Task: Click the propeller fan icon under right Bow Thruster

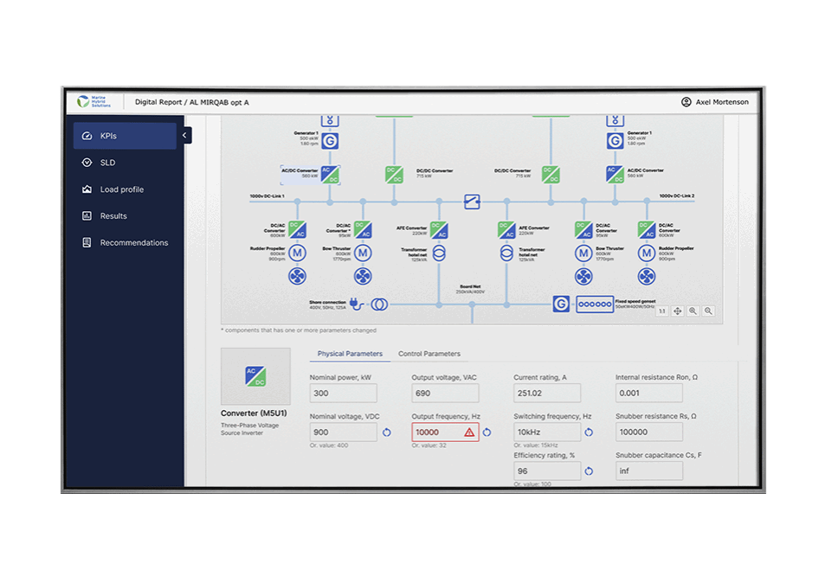Action: click(x=583, y=276)
